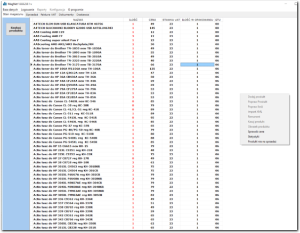Choose Sprawdź cenę from the context menu
Screen dimensions: 300x233
265,131
